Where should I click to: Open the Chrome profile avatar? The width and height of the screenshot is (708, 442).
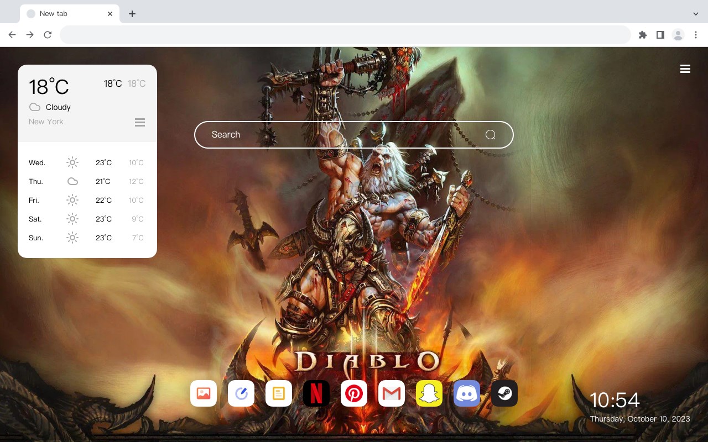[x=678, y=35]
